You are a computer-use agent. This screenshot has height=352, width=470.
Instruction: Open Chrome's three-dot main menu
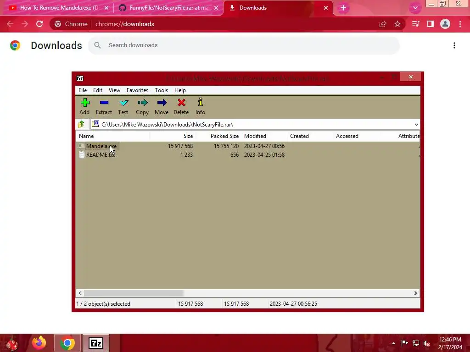[x=460, y=24]
